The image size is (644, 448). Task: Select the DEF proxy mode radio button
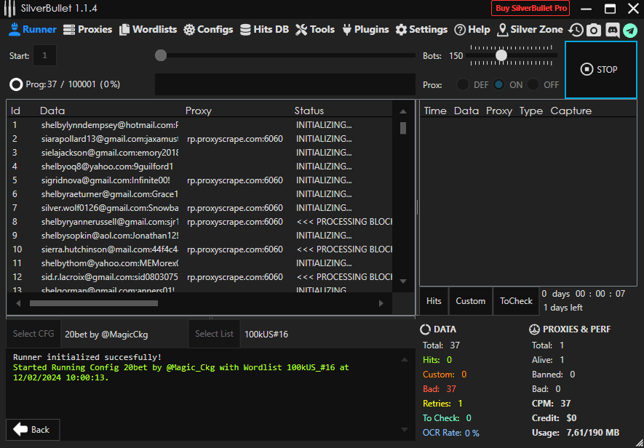[x=463, y=85]
